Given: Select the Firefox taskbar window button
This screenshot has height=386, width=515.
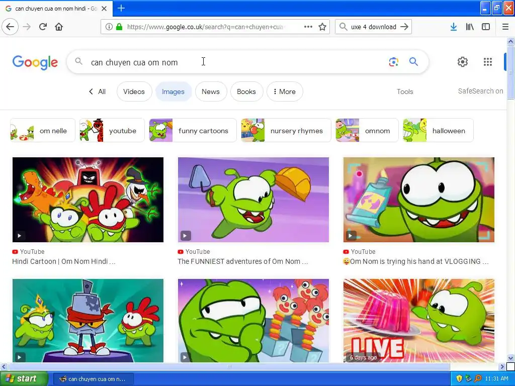Looking at the screenshot, I should coord(93,379).
